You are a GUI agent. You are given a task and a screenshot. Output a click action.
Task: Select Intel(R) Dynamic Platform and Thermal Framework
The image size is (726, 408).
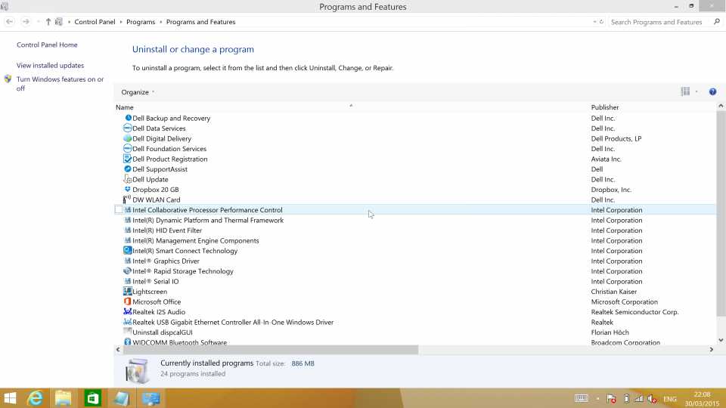click(208, 220)
